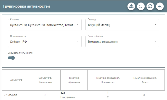Open the 'Период' dropdown arrow
Viewport: 167px width, 100px height.
point(155,25)
